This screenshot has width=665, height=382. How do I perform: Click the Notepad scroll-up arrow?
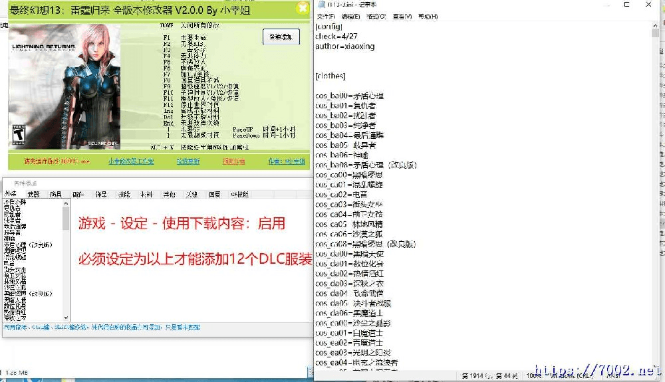click(655, 26)
